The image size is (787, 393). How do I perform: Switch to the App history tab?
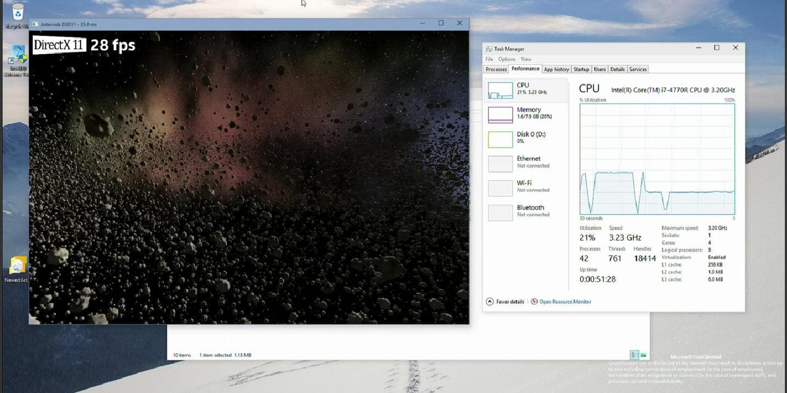(x=556, y=69)
